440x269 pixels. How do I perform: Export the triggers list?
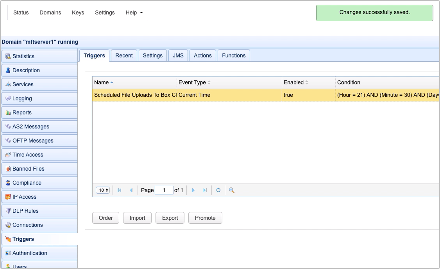pos(170,218)
